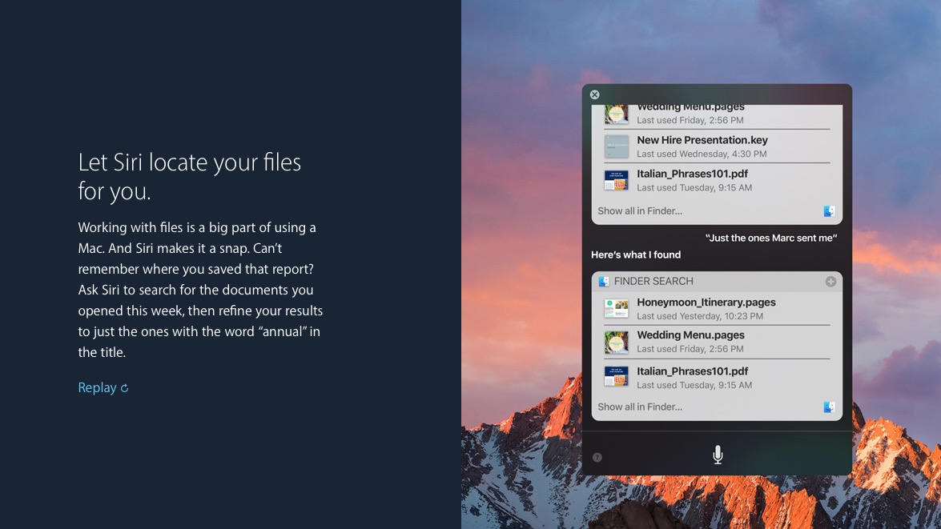Close the Siri window
This screenshot has width=941, height=529.
(x=594, y=94)
